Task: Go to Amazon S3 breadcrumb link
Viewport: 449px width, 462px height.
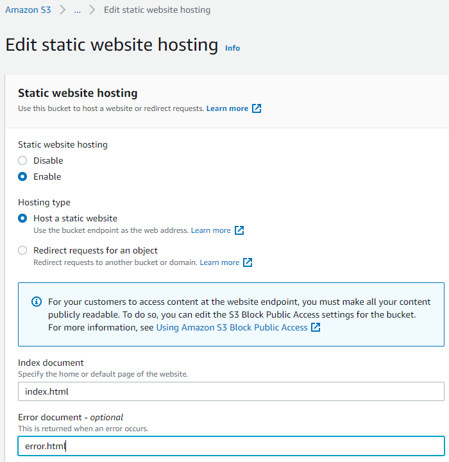Action: click(x=28, y=10)
